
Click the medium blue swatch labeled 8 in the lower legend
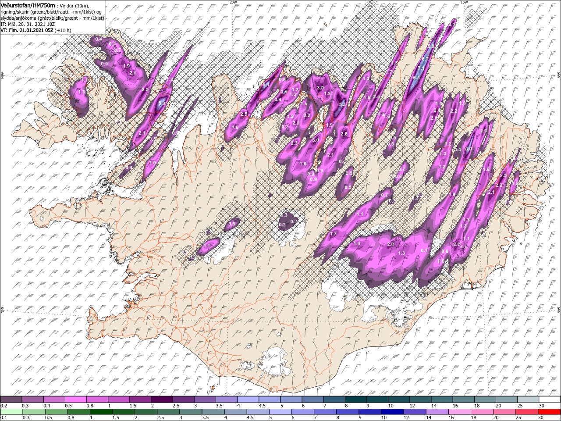click(347, 412)
